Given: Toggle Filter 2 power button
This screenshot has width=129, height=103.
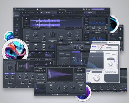Looking at the screenshot, I should (85, 33).
